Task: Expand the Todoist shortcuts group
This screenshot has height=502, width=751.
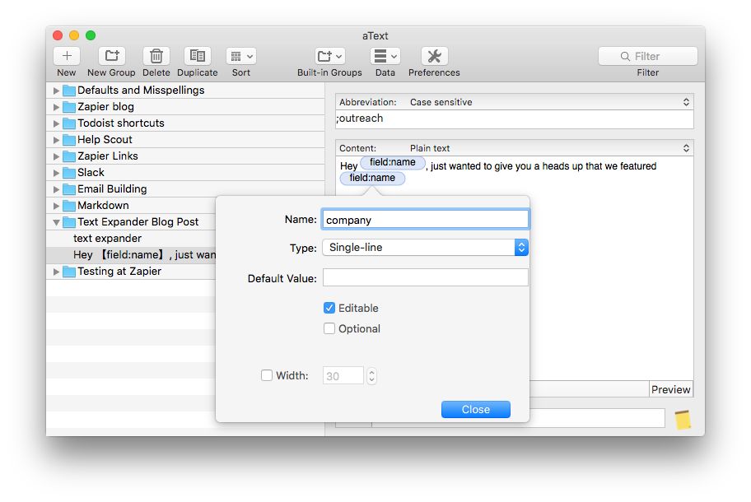Action: click(56, 123)
